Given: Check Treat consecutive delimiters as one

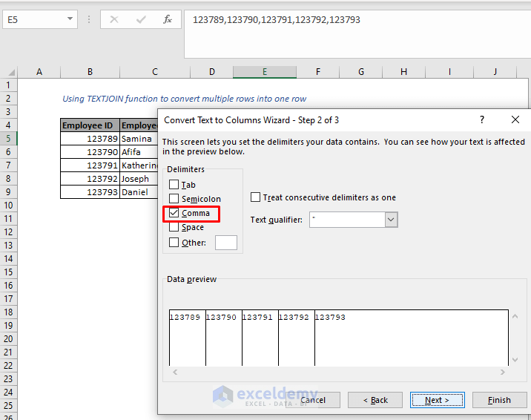Looking at the screenshot, I should point(255,197).
